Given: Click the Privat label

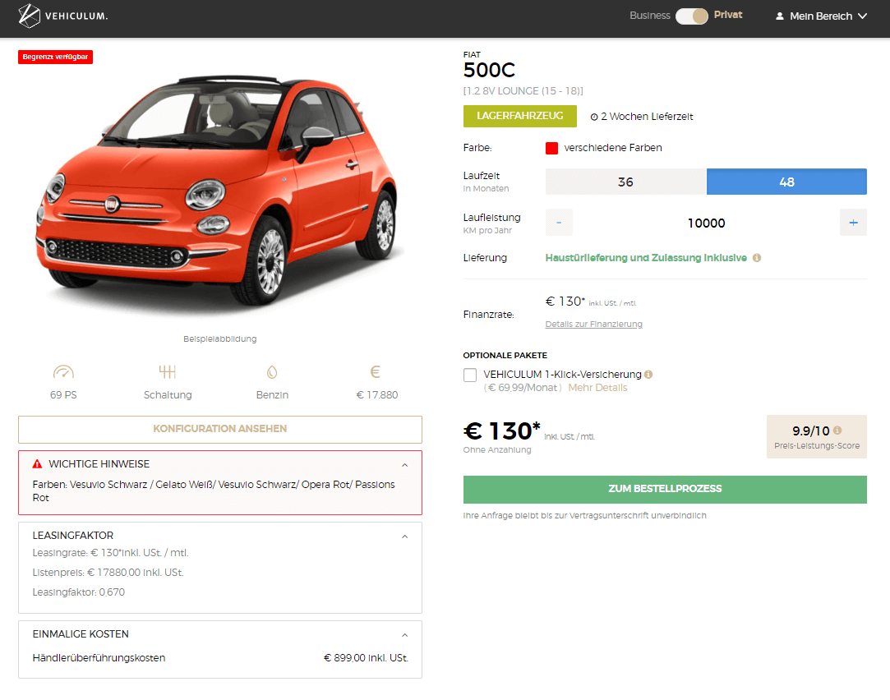Looking at the screenshot, I should pos(727,16).
